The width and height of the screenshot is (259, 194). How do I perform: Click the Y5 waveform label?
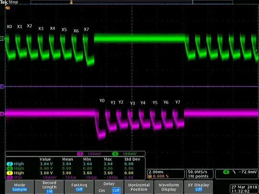pos(155,103)
